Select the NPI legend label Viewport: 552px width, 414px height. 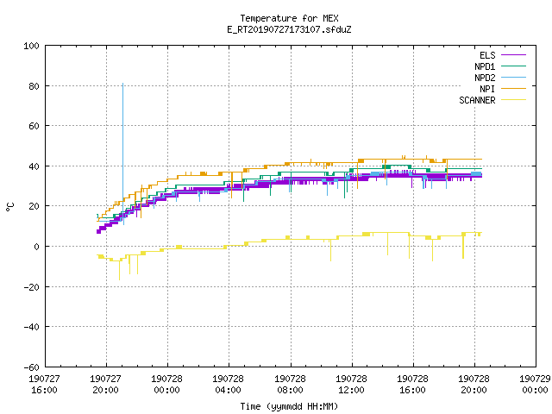pyautogui.click(x=487, y=89)
